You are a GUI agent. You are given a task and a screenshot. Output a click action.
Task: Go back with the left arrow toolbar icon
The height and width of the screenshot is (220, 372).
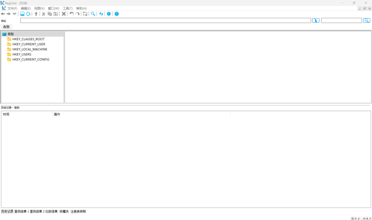(3, 14)
